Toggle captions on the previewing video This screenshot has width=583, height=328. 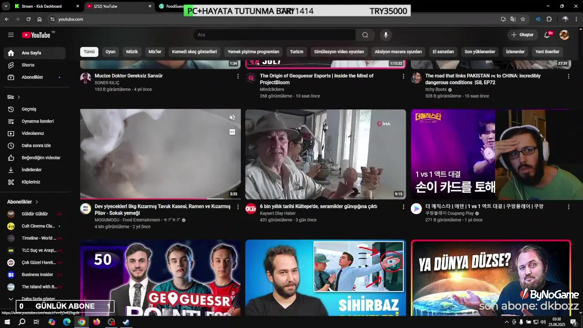(x=232, y=132)
